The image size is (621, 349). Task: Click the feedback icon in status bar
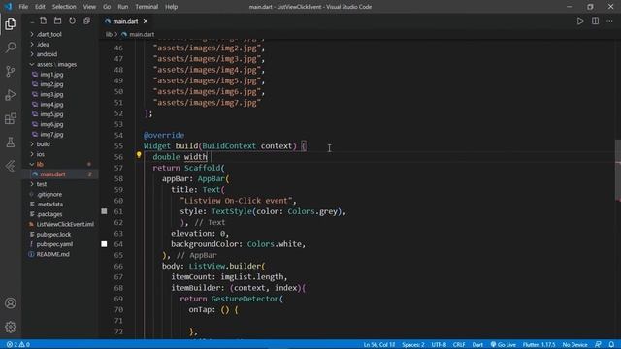click(598, 345)
